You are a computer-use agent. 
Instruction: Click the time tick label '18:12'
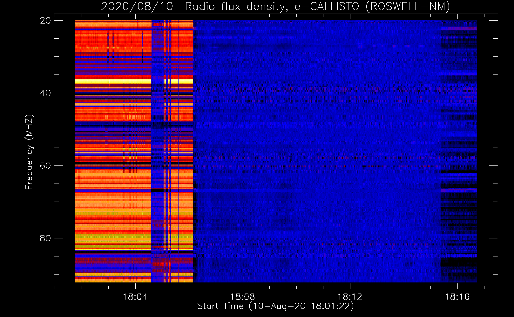pyautogui.click(x=350, y=297)
